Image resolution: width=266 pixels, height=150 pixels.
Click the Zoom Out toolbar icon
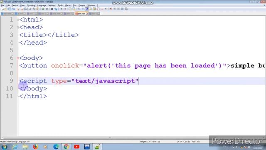click(65, 9)
